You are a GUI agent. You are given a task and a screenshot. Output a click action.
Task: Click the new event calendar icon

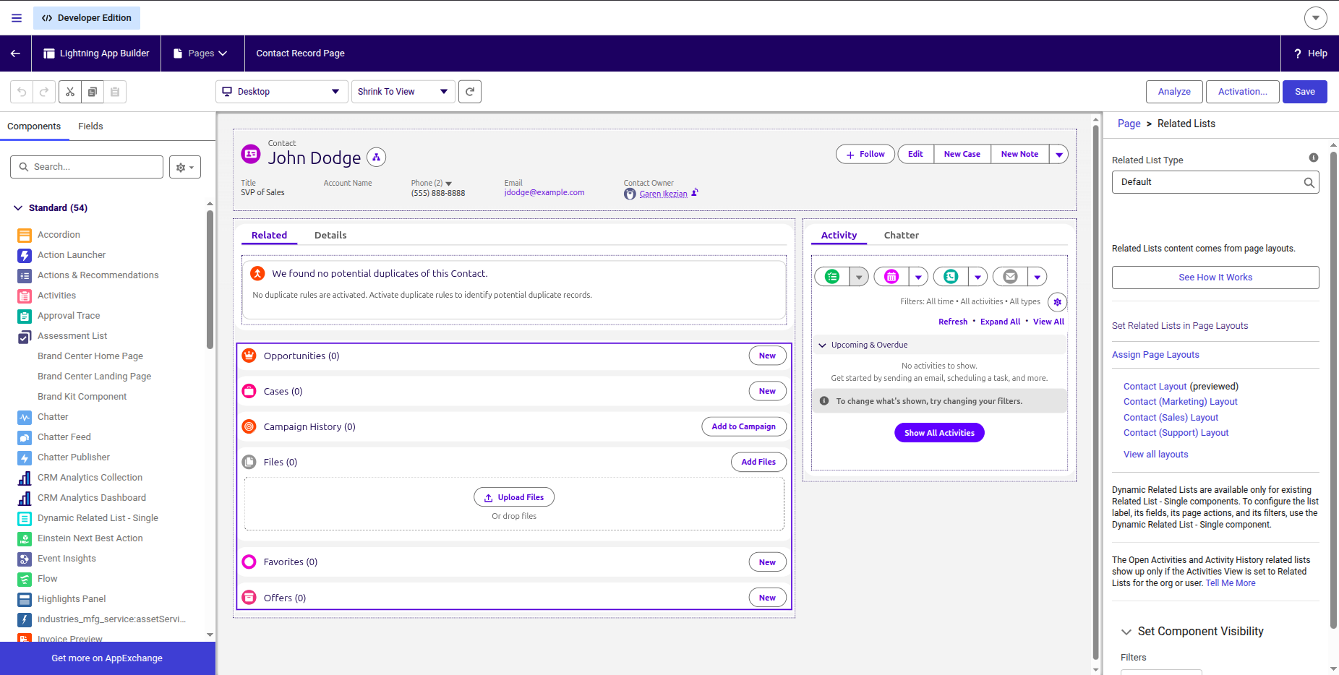pyautogui.click(x=891, y=277)
